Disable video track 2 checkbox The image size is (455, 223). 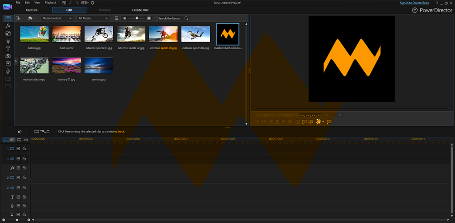(x=18, y=177)
